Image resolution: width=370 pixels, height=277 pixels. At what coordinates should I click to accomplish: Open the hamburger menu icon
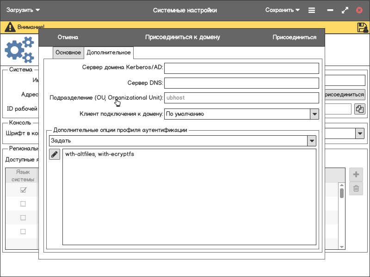coord(312,10)
